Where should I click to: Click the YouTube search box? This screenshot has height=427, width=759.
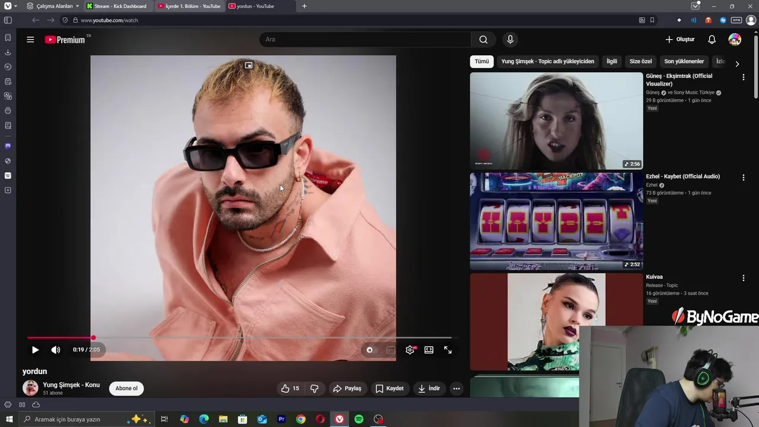point(365,40)
